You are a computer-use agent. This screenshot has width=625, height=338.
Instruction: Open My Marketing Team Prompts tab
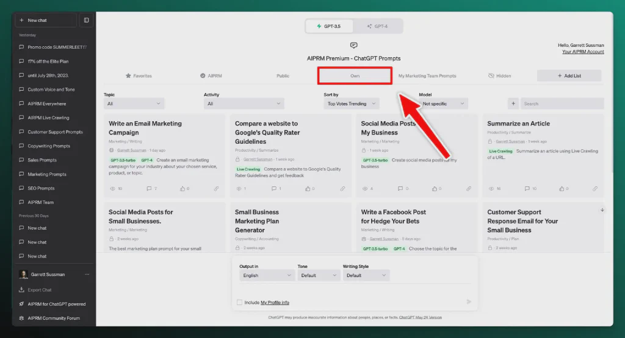(x=427, y=76)
